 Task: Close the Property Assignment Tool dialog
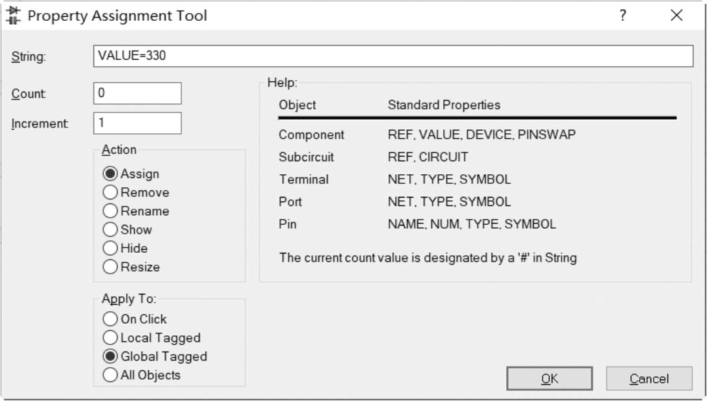point(676,16)
